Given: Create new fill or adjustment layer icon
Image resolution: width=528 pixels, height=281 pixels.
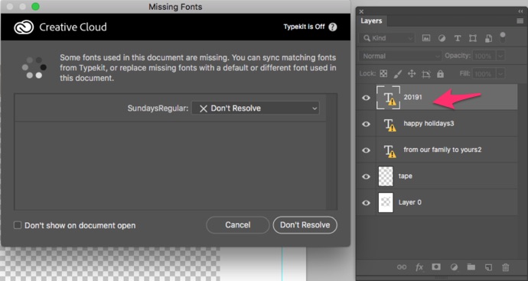Looking at the screenshot, I should pyautogui.click(x=454, y=267).
